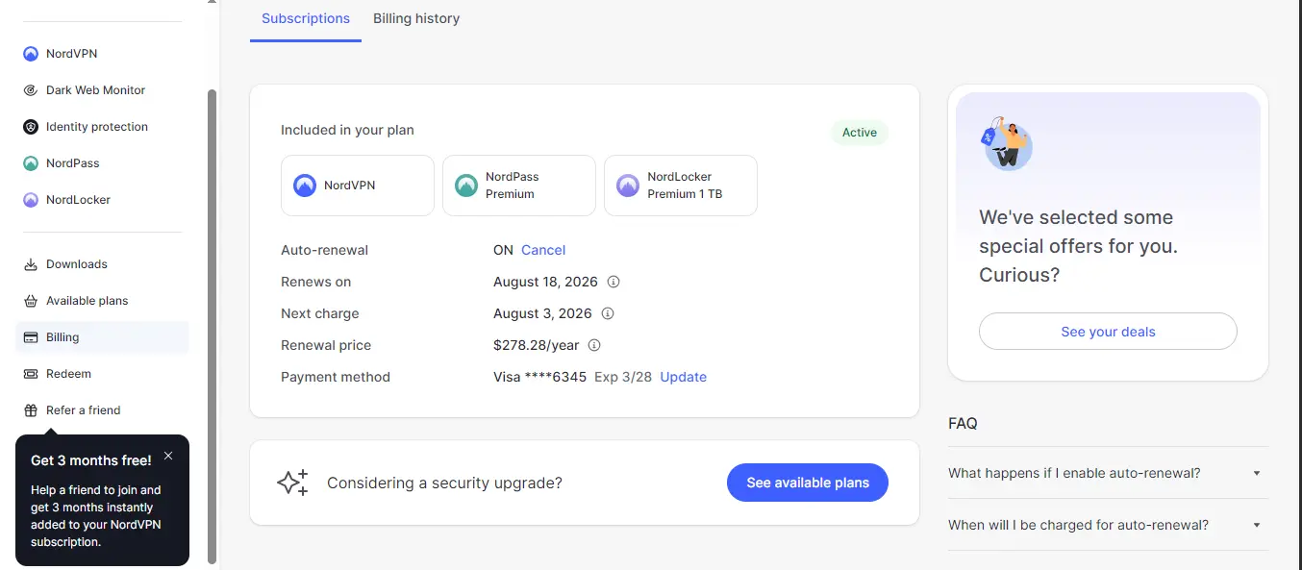
Task: Select the Identity protection shield icon
Action: coord(31,127)
